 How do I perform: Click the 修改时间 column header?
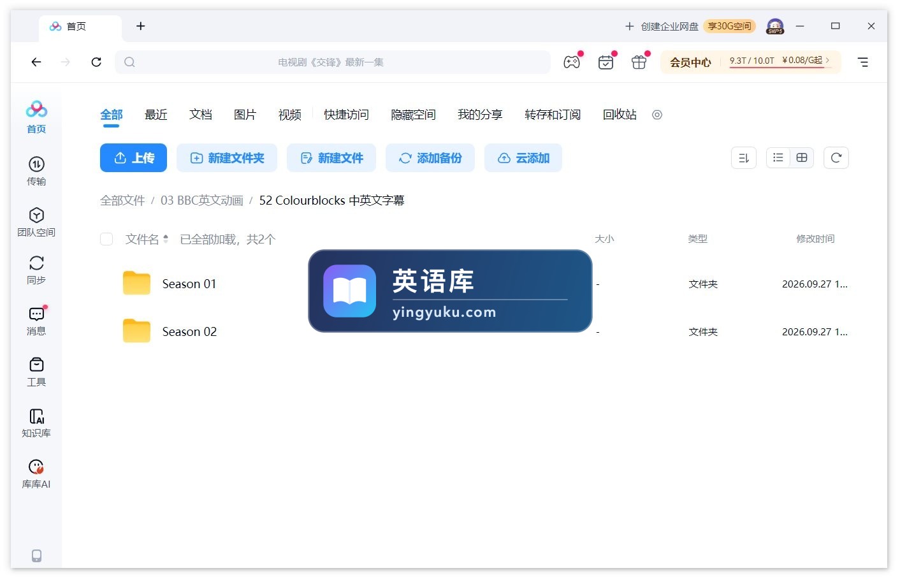815,239
